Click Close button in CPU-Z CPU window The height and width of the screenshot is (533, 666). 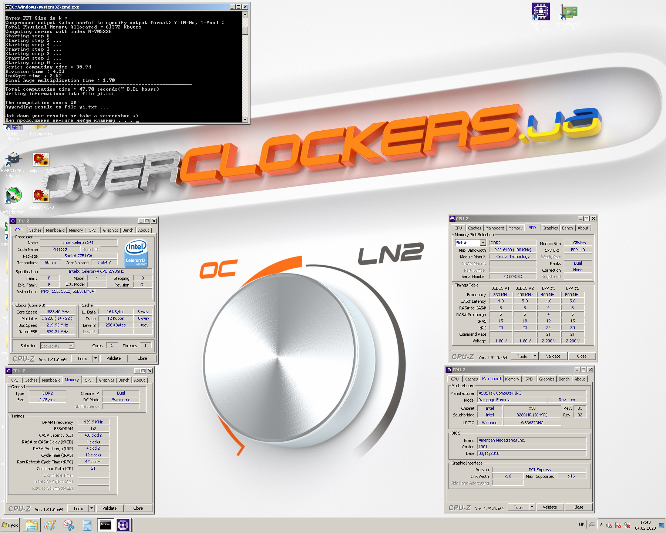(x=142, y=358)
